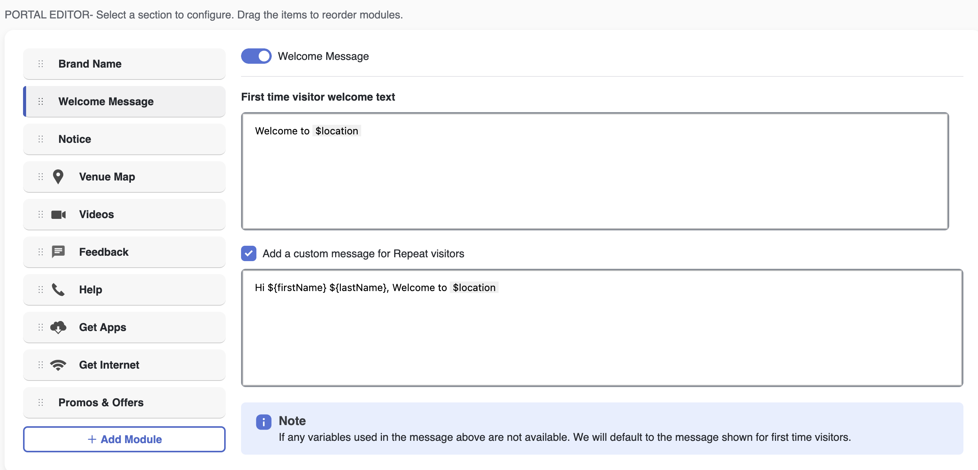Click into the repeat visitors message box

(602, 338)
